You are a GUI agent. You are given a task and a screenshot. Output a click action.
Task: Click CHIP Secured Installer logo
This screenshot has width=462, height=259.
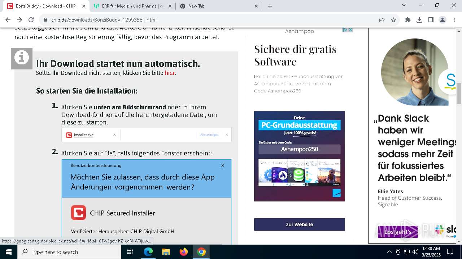78,213
